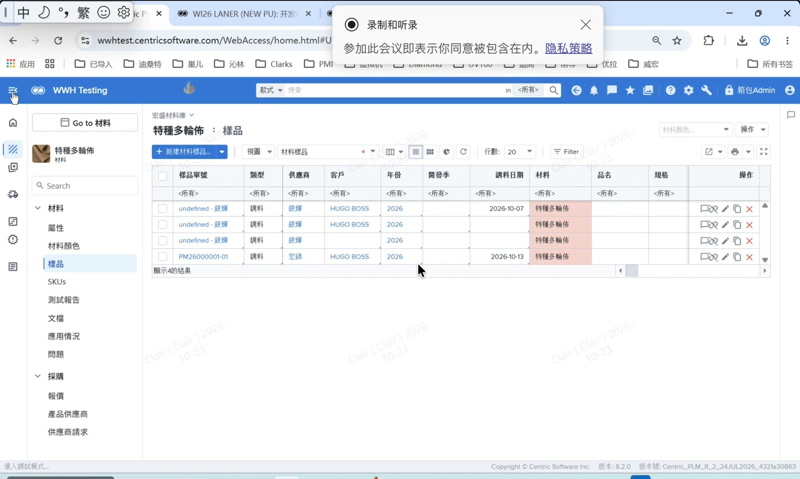Open the image gallery icon in header
This screenshot has width=800, height=479.
(x=648, y=90)
